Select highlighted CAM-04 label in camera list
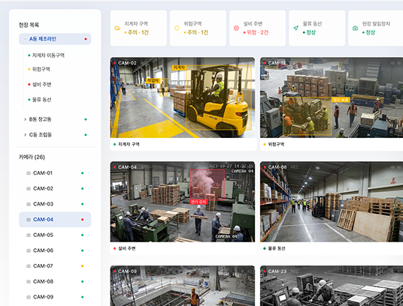 [x=43, y=220]
